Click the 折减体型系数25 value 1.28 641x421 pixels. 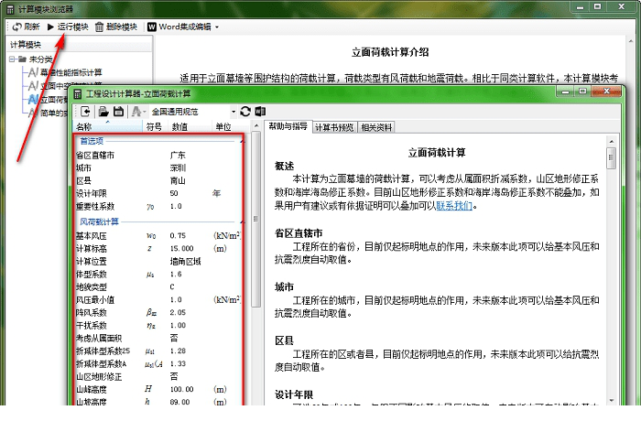(x=178, y=351)
